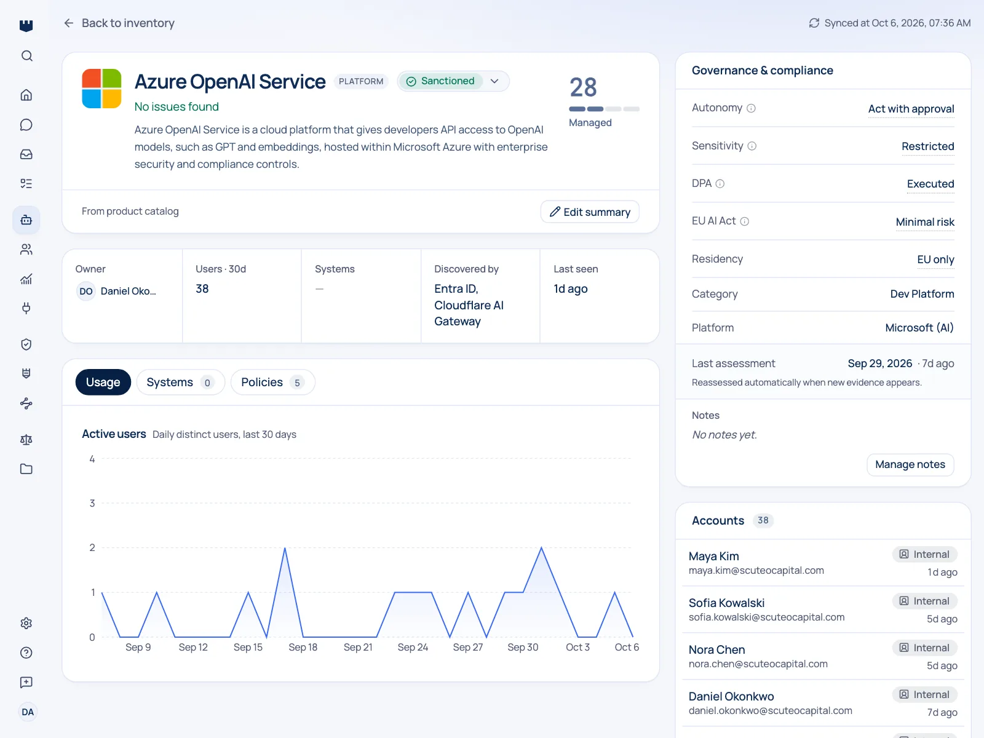Open Maya Kim's account row

click(823, 563)
